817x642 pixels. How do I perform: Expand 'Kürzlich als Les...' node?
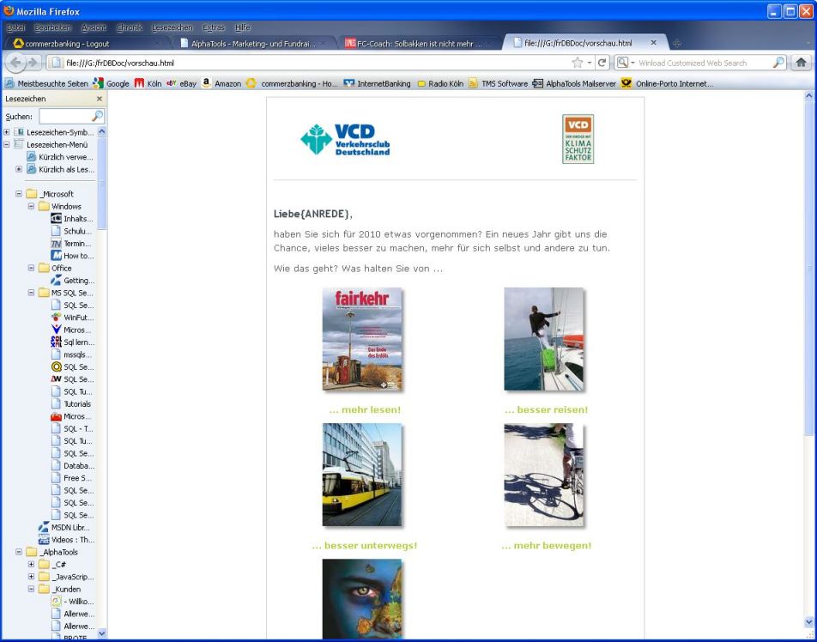pyautogui.click(x=19, y=169)
